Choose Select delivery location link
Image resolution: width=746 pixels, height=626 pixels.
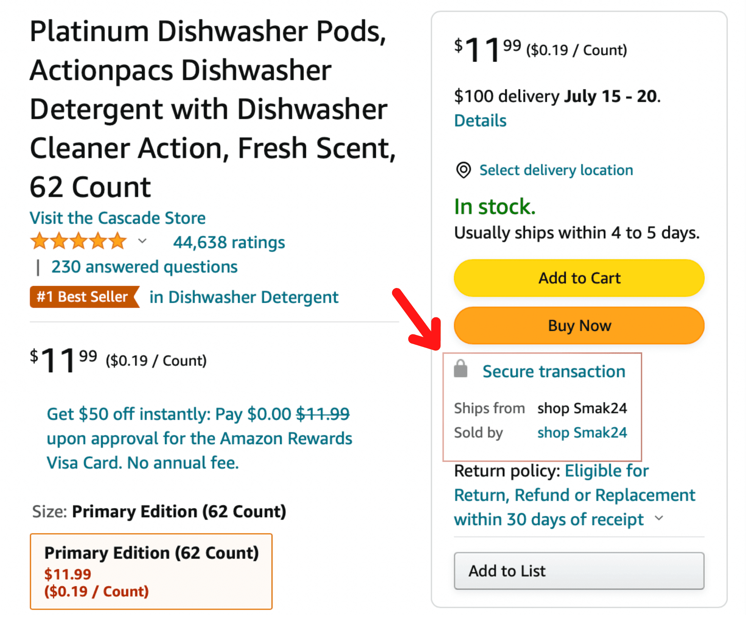tap(556, 170)
